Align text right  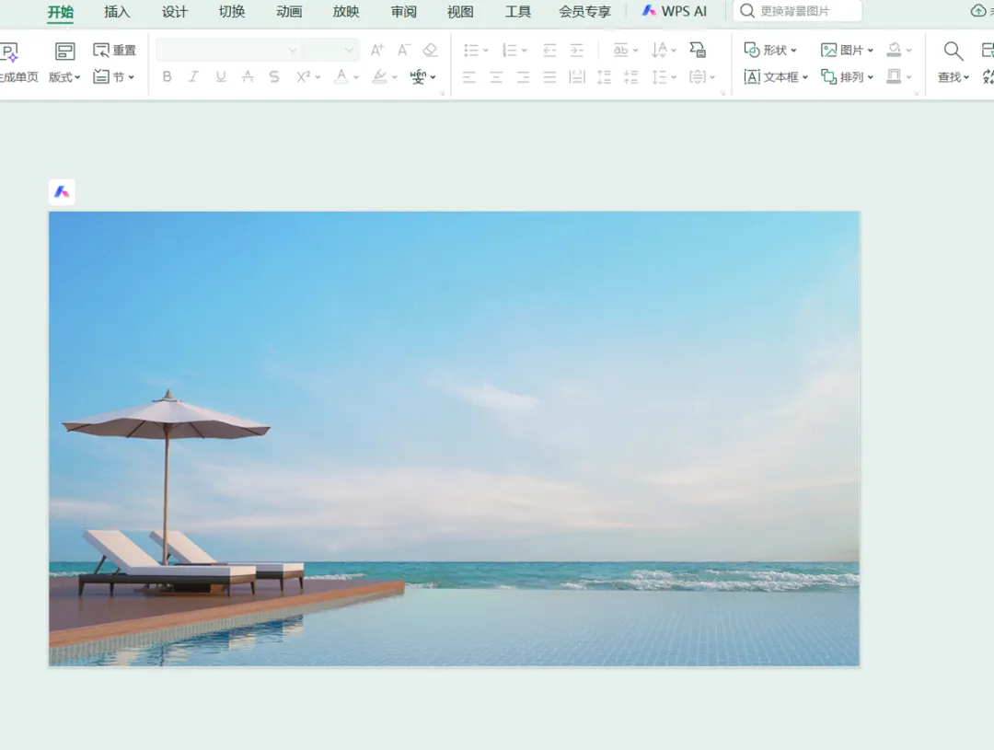click(523, 77)
